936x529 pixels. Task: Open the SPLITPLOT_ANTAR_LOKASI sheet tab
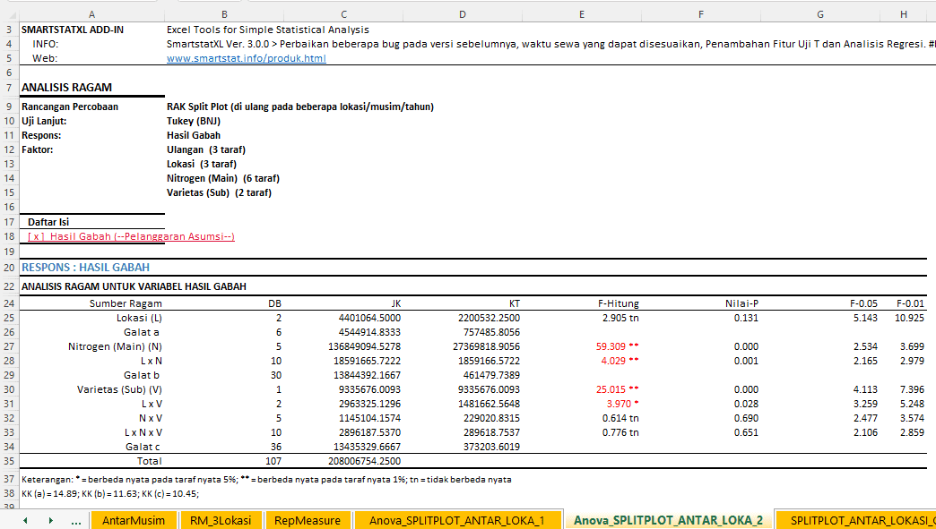(x=853, y=519)
